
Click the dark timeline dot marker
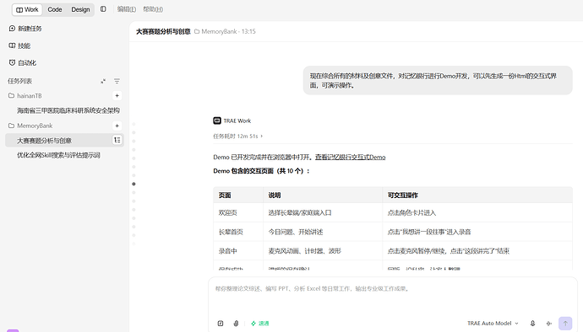pyautogui.click(x=133, y=184)
